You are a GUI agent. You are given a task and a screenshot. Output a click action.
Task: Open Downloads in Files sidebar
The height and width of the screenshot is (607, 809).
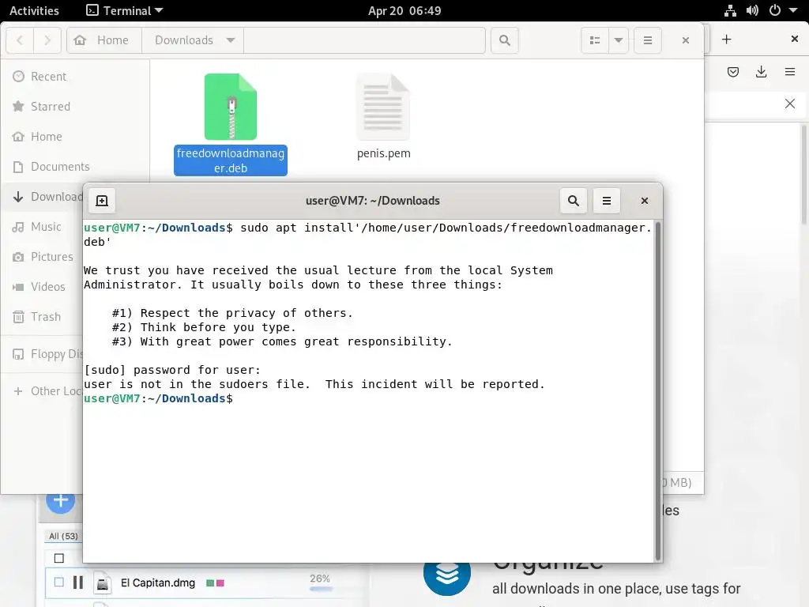click(43, 197)
